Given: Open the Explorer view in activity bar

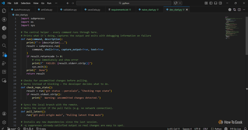Looking at the screenshot, I should tap(4, 11).
